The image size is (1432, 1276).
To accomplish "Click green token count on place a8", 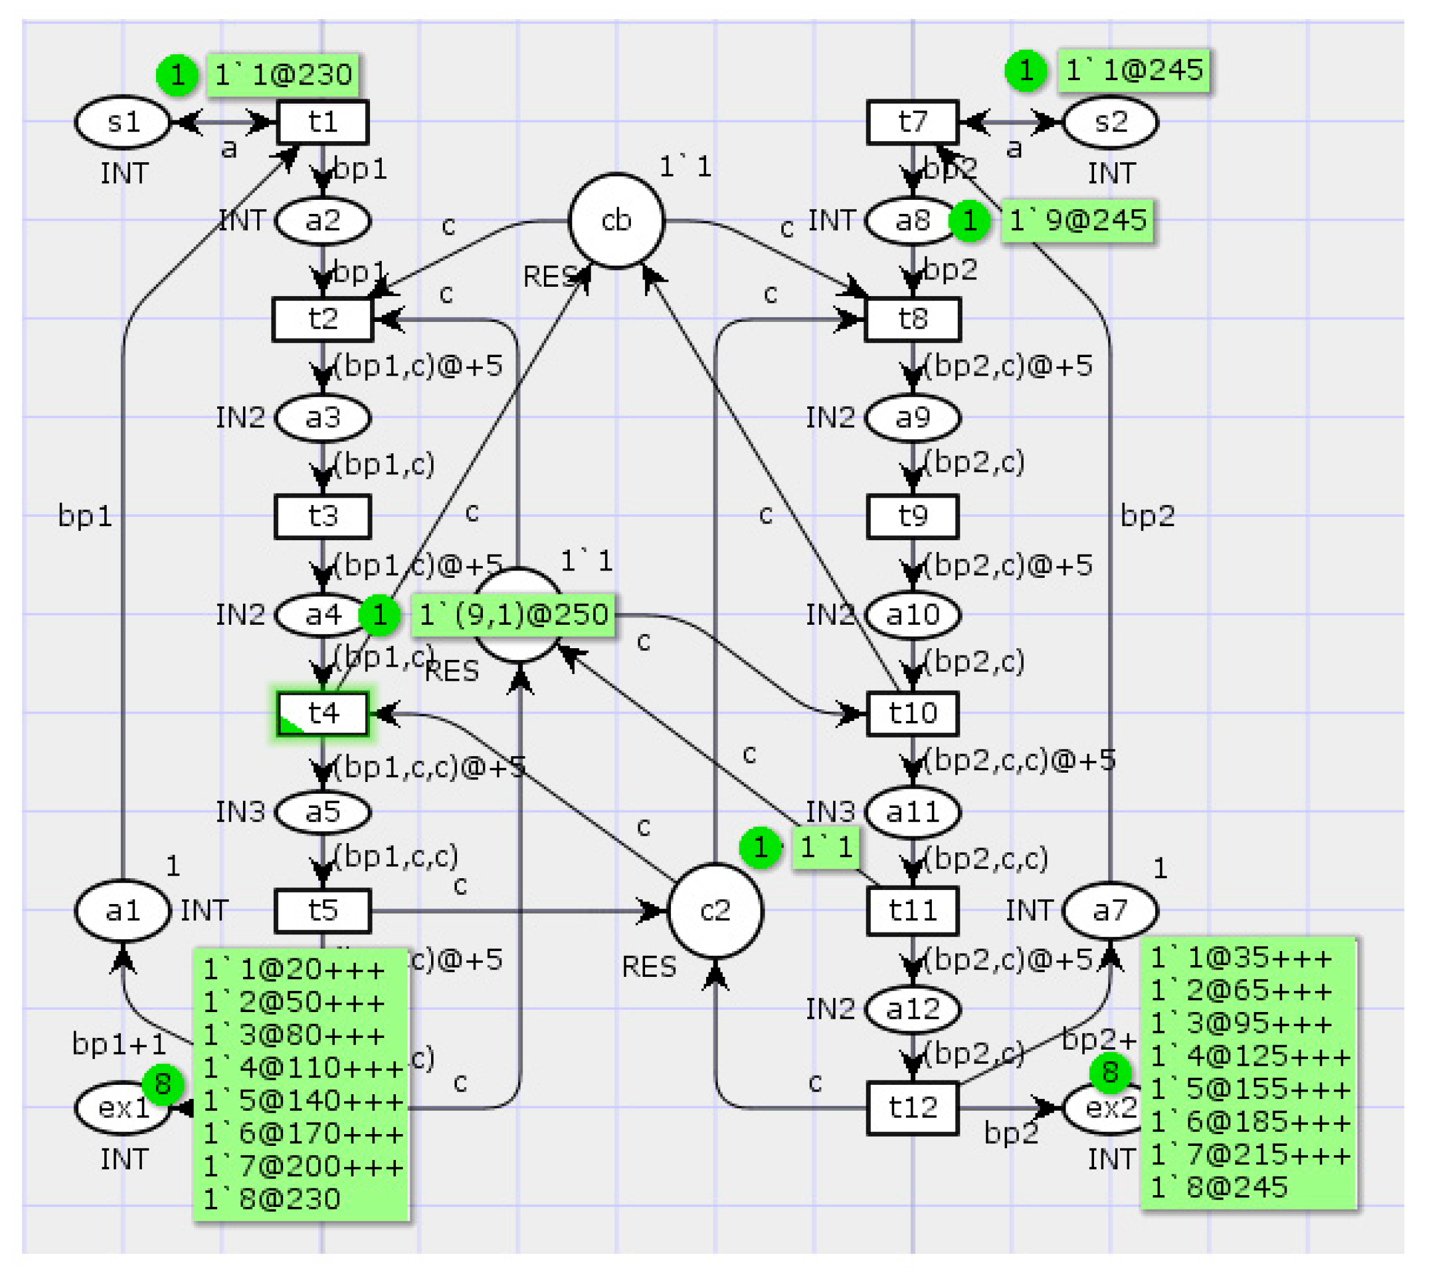I will click(x=969, y=221).
